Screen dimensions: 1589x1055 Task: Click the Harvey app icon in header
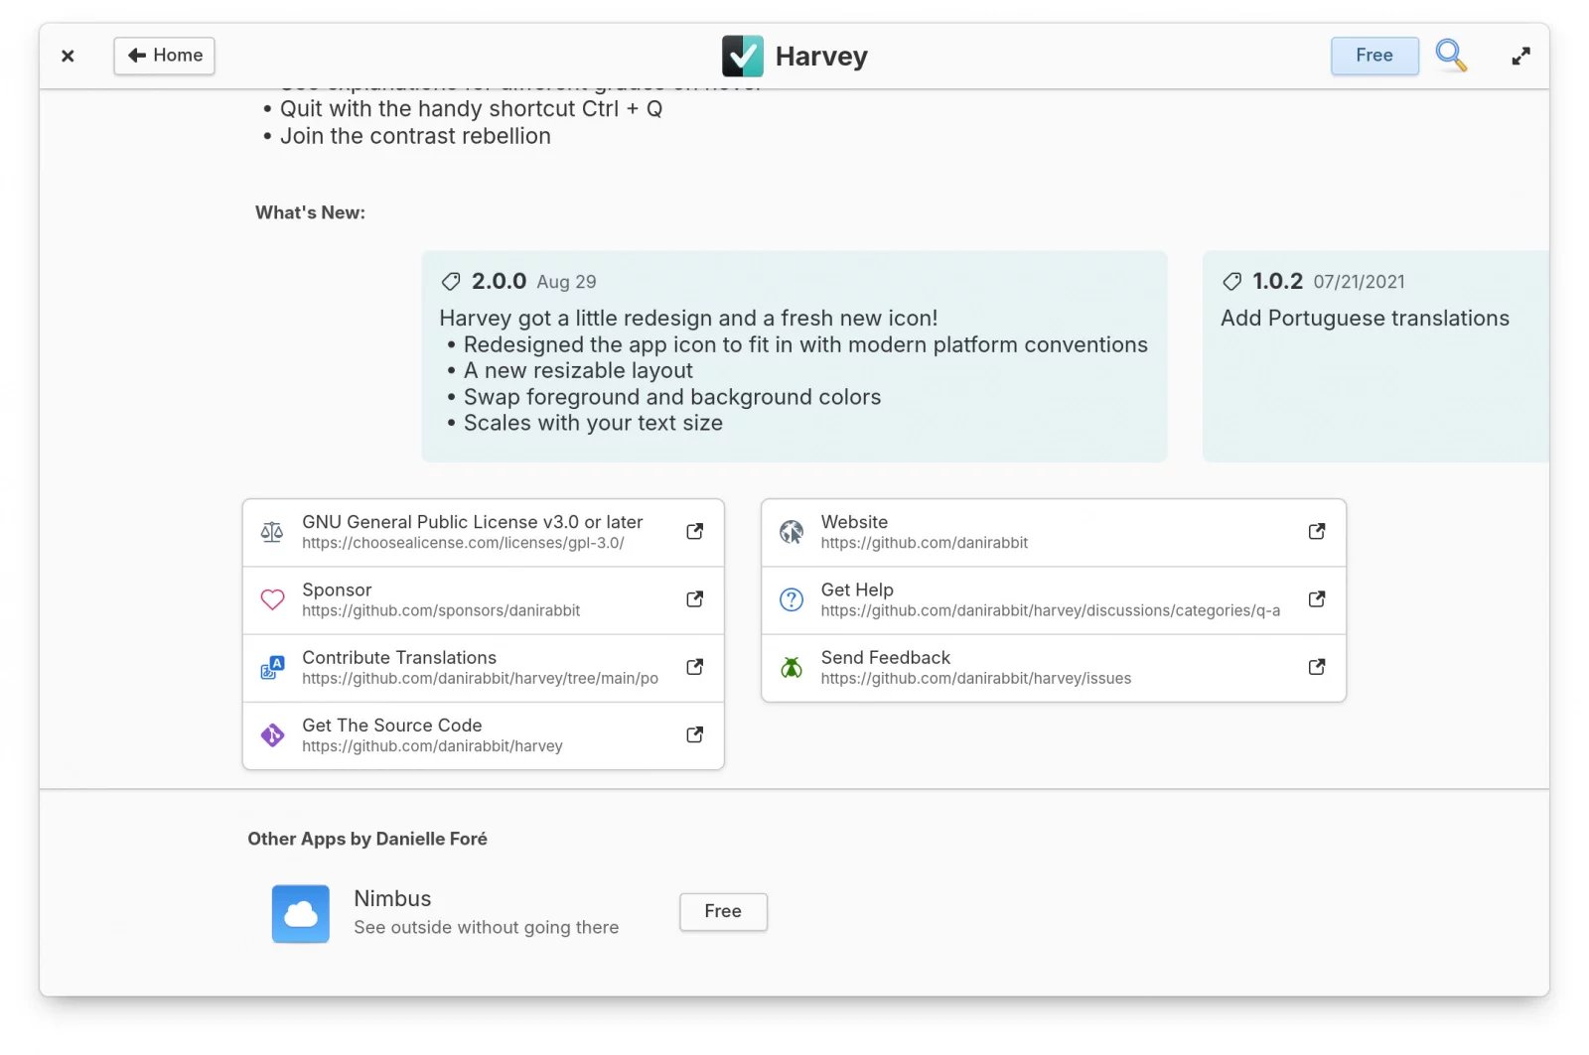[x=742, y=57]
